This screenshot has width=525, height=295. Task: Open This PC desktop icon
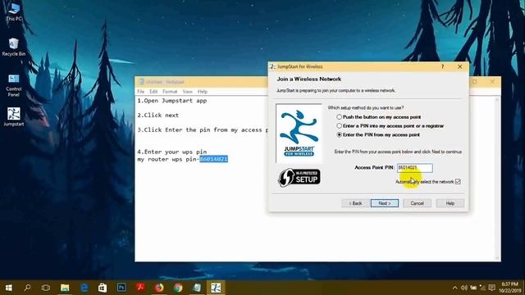[14, 12]
